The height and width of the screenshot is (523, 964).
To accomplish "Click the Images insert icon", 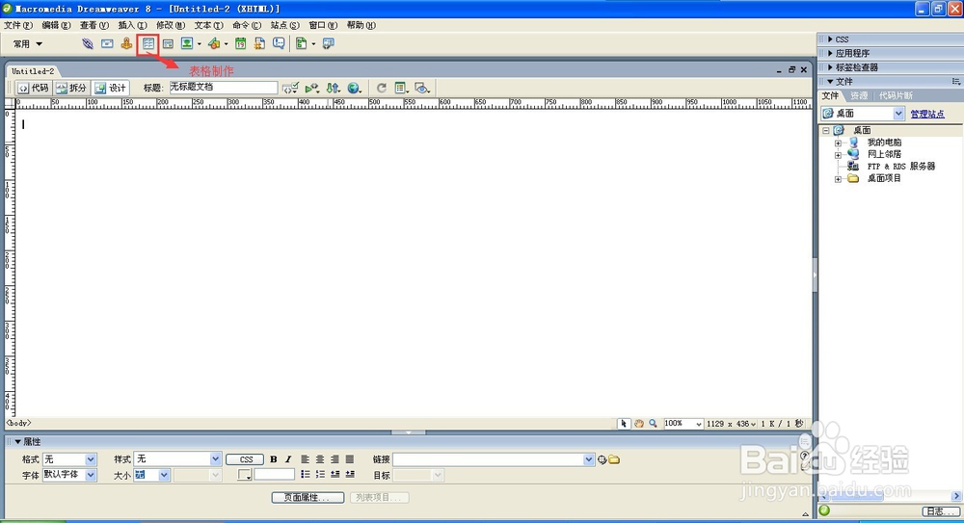I will click(x=187, y=43).
